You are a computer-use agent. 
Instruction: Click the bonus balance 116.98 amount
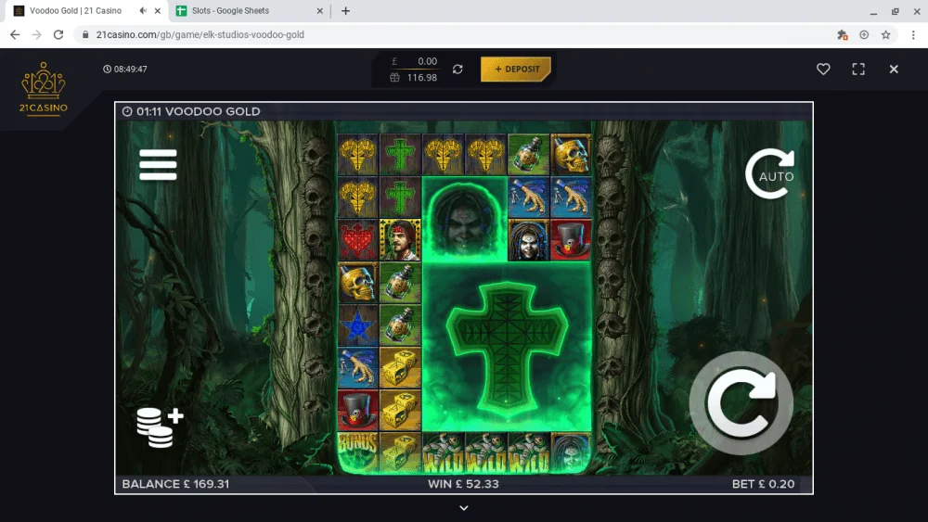(422, 78)
